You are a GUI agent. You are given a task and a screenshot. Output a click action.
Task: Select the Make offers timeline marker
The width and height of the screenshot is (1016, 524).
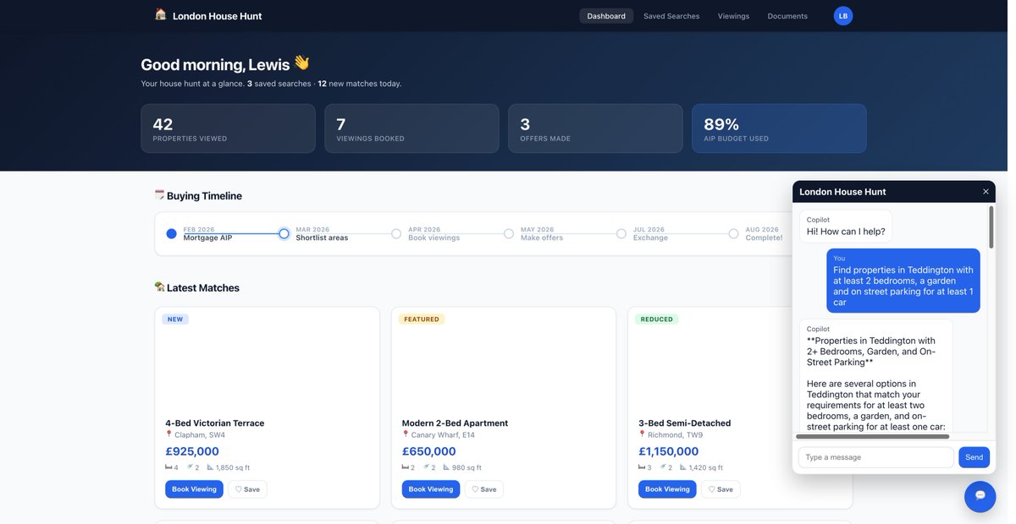509,233
